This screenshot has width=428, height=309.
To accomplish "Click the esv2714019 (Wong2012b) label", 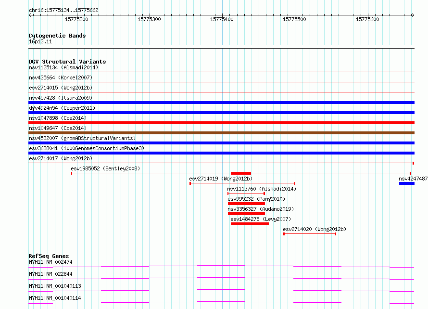I will pos(221,179).
